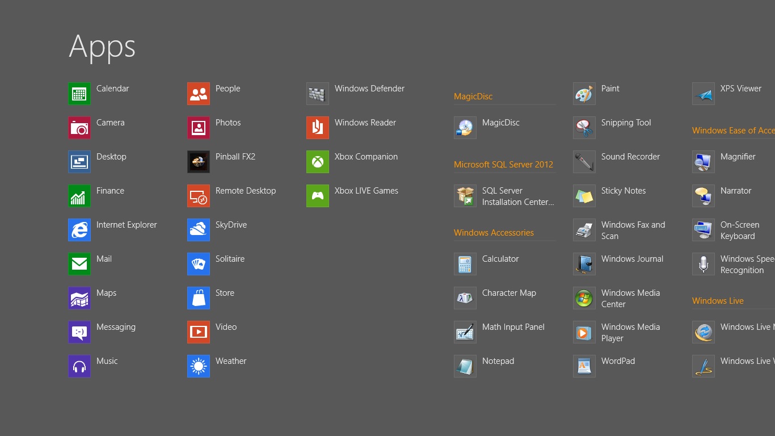Launch Math Input Panel icon

465,332
